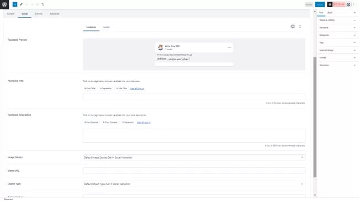Open the list view icon in top toolbar

tap(43, 4)
